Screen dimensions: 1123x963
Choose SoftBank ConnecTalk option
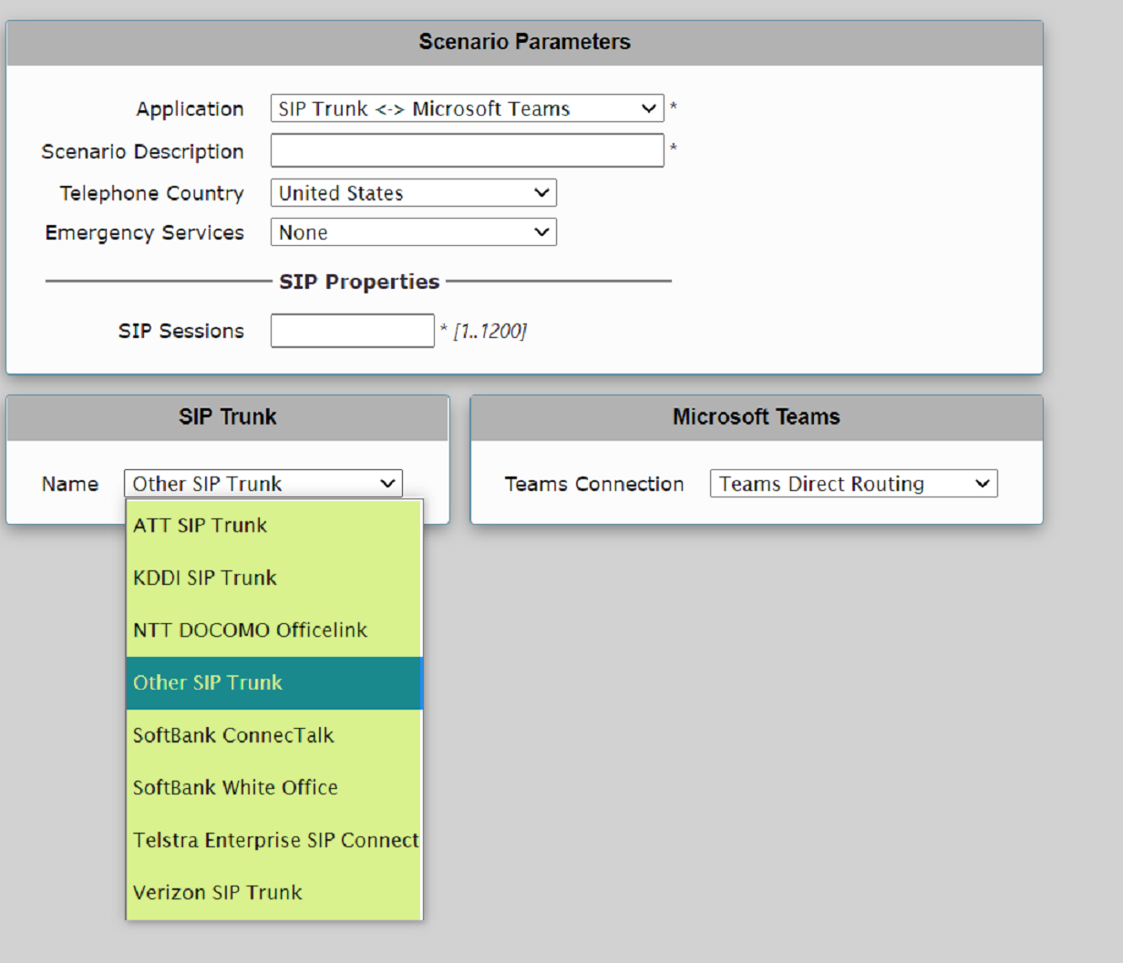274,735
